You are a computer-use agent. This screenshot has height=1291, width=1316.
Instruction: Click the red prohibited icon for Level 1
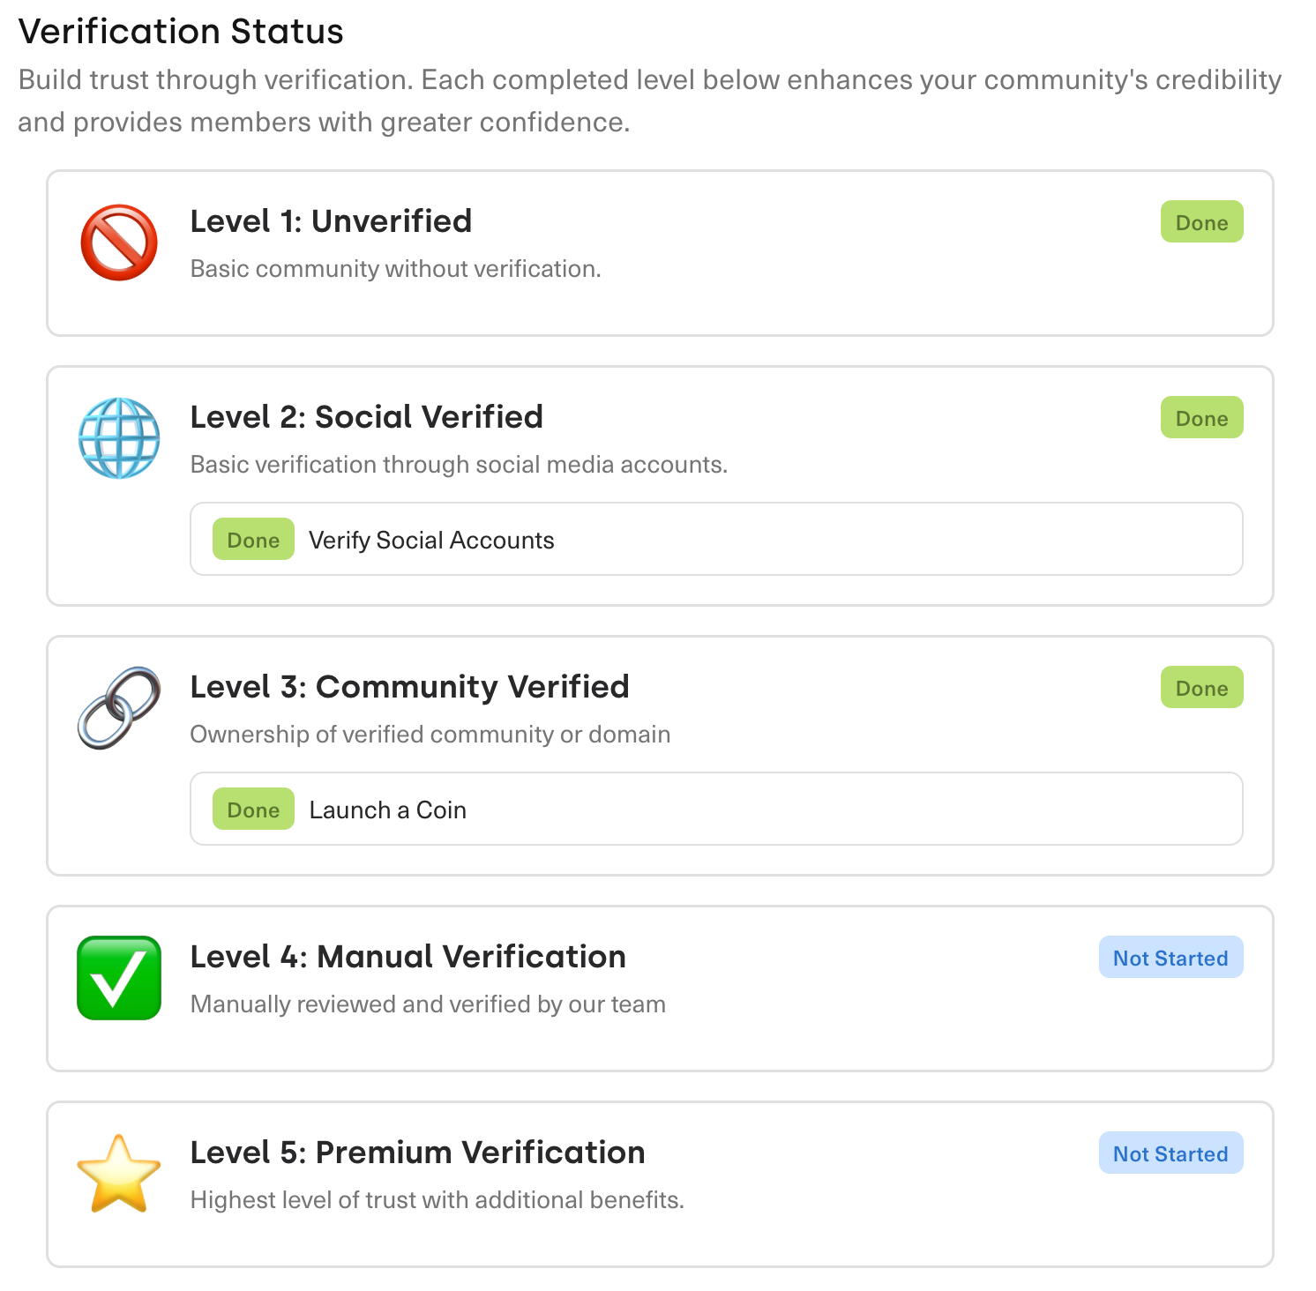tap(119, 243)
